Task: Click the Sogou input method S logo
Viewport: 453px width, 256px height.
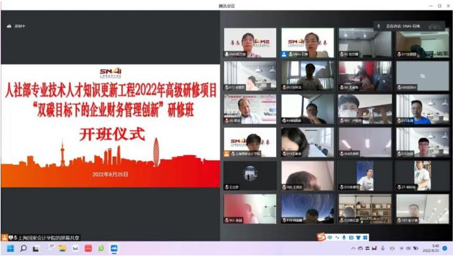Action: [x=322, y=237]
